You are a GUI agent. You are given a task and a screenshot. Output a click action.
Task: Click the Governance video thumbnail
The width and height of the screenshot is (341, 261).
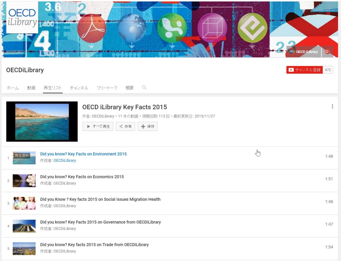(24, 226)
